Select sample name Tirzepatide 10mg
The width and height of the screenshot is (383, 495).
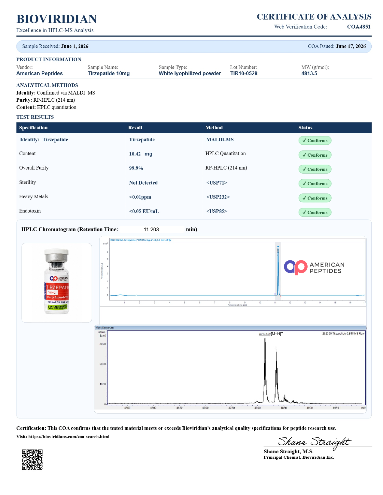pyautogui.click(x=109, y=73)
